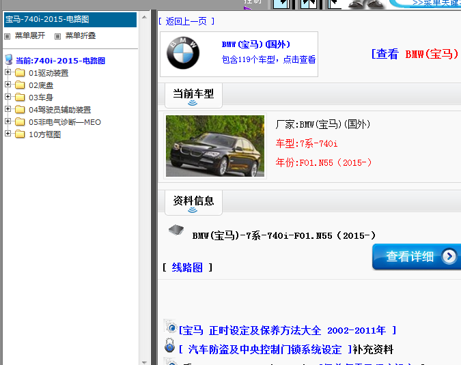Select 01驱动装置 in the tree
This screenshot has height=365, width=461.
coord(48,73)
